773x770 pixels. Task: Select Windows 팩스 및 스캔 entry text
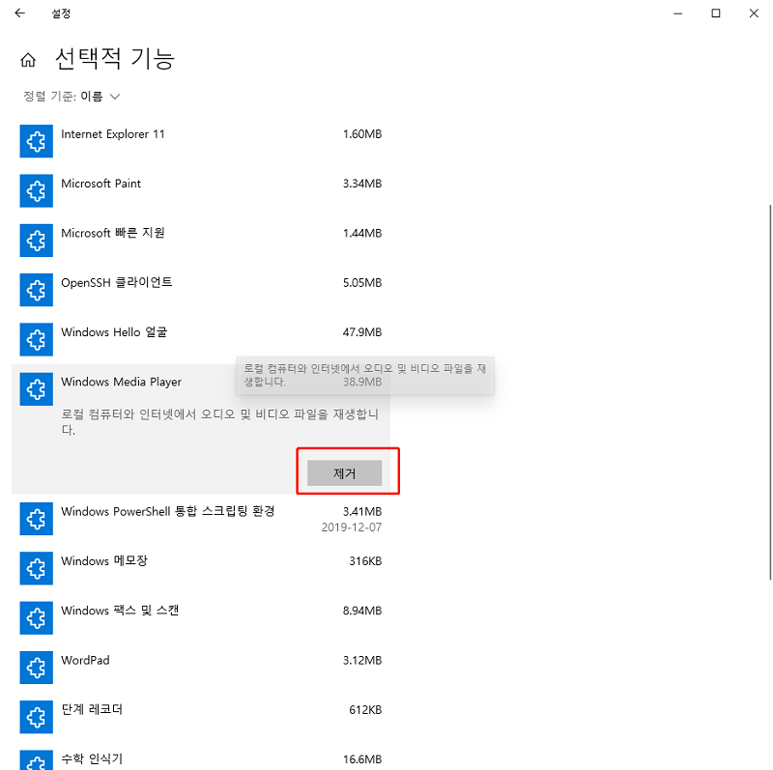tap(120, 611)
